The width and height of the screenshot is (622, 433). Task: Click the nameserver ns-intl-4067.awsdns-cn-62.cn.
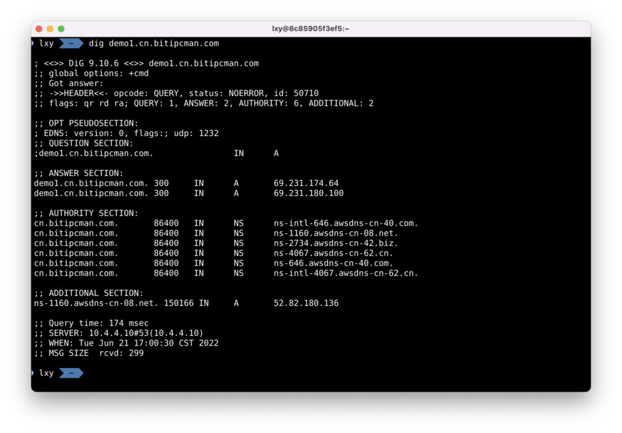click(x=346, y=273)
